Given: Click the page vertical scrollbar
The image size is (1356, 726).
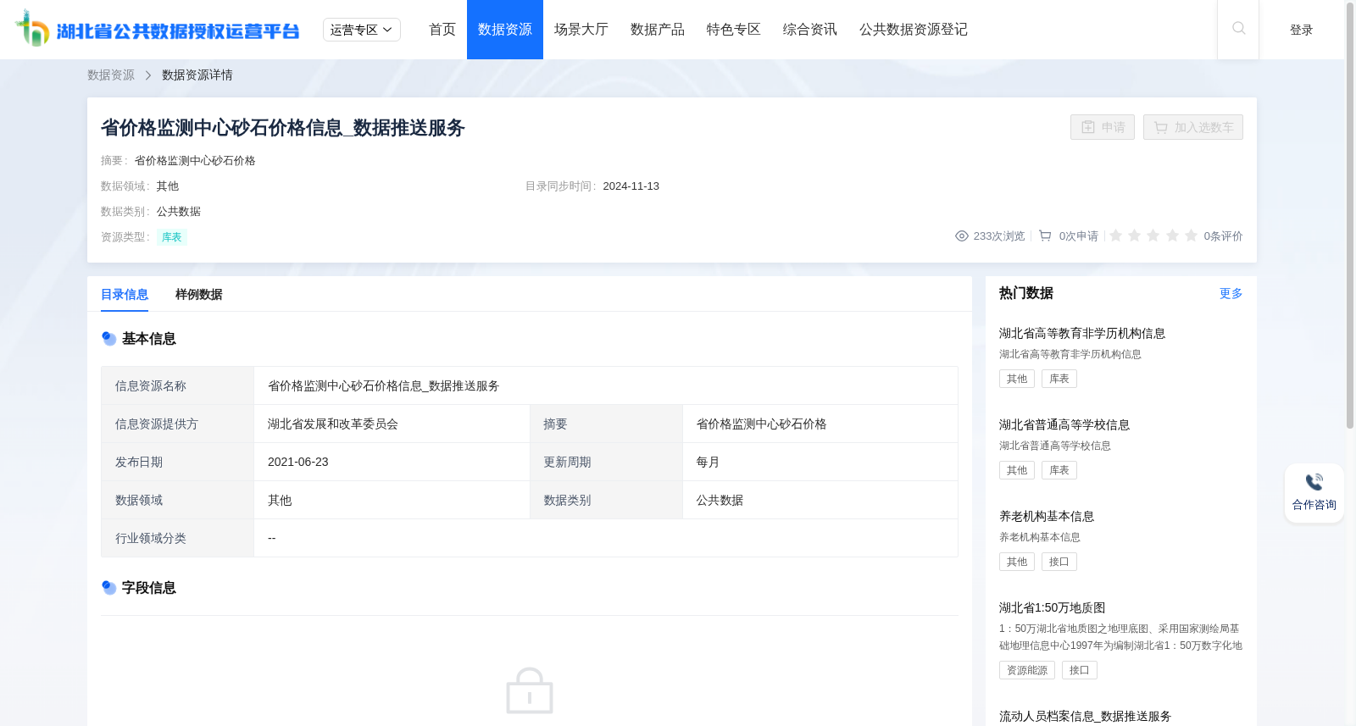Looking at the screenshot, I should tap(1351, 216).
